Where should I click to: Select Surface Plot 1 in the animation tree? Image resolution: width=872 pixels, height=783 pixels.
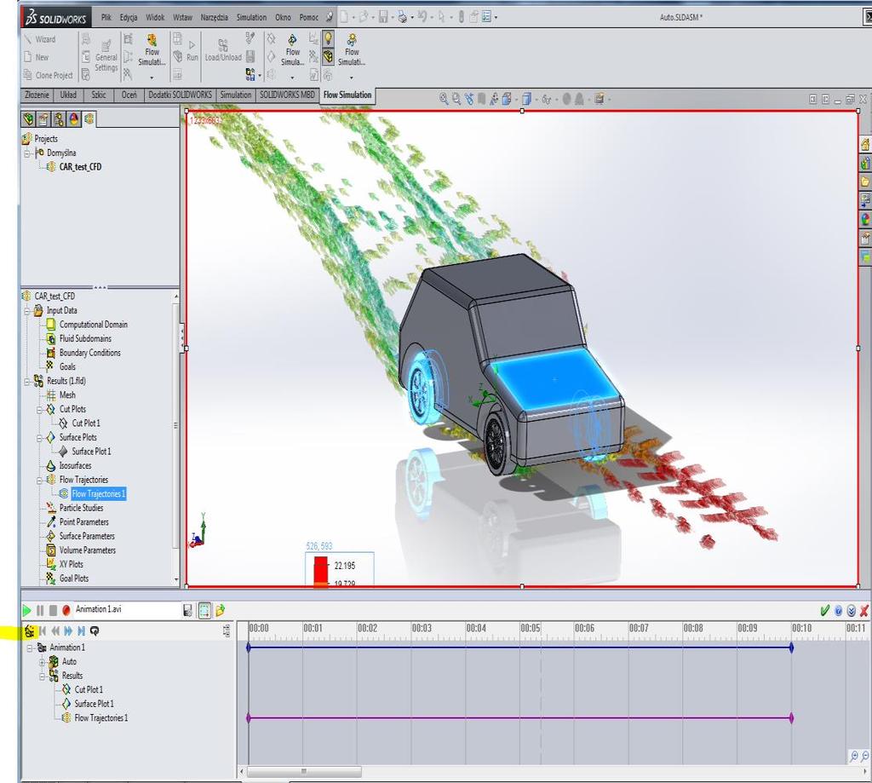tap(94, 704)
